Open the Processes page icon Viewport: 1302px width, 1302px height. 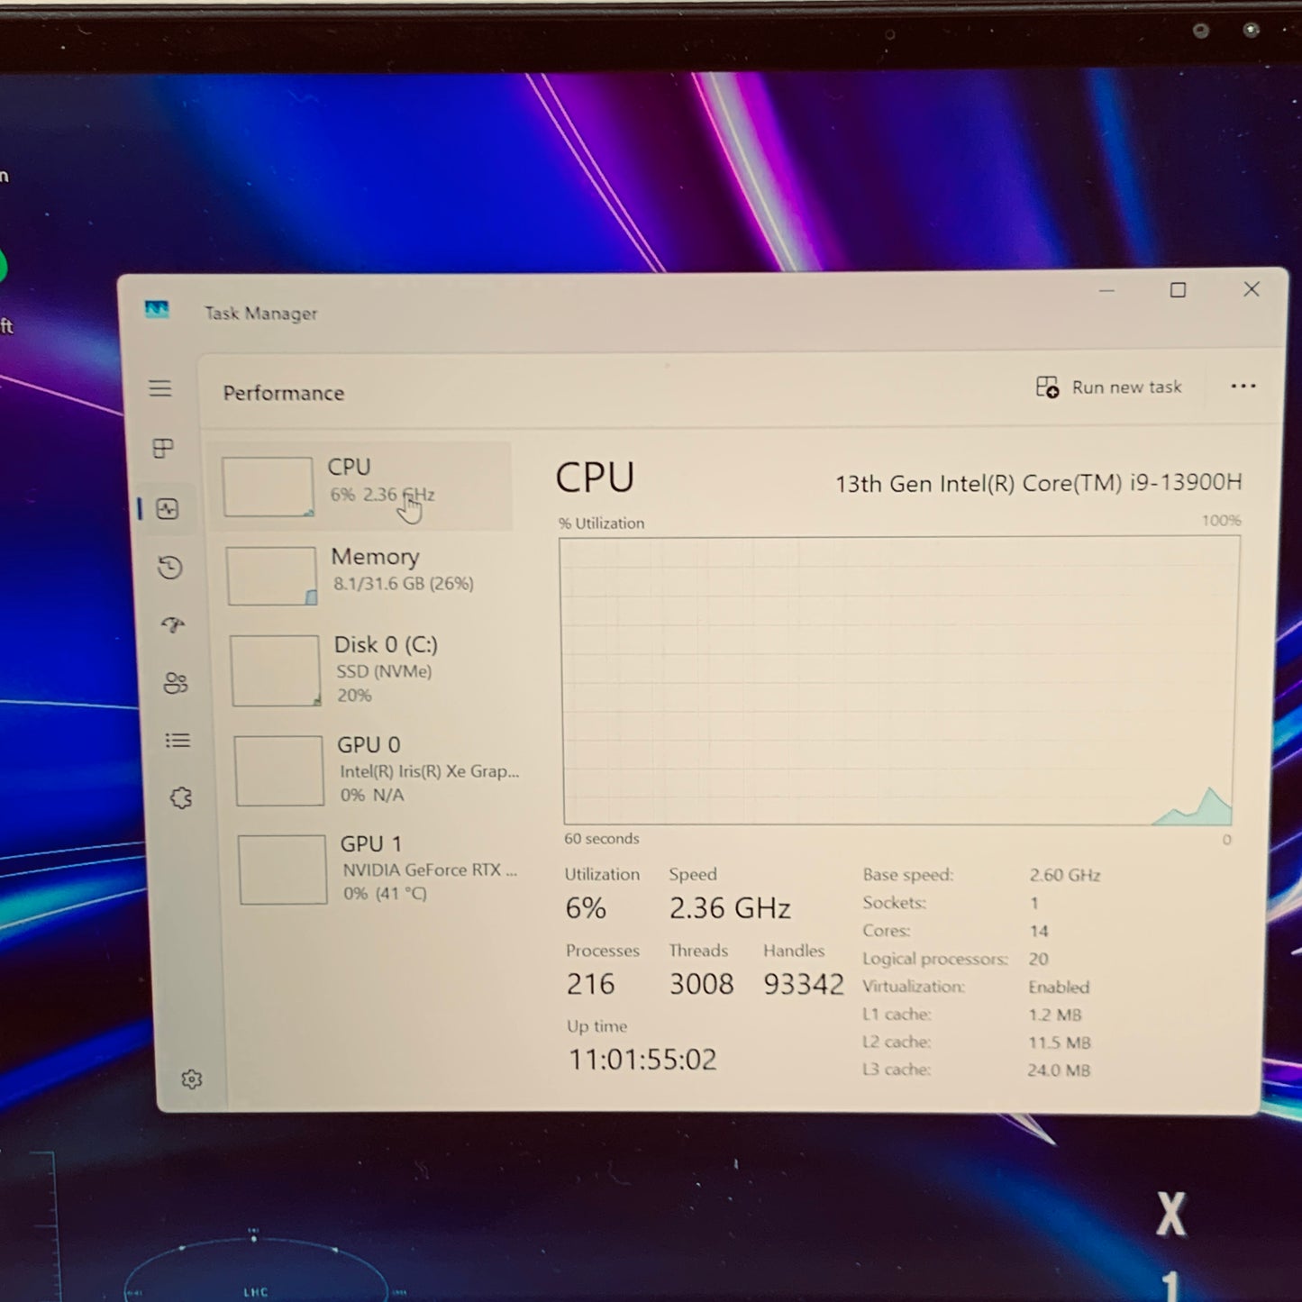coord(163,448)
